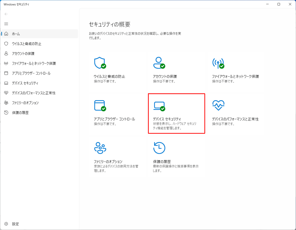This screenshot has height=230, width=296.
Task: Click the 状態を表示し、ハードウェア セキュリティ description text
Action: coord(175,126)
